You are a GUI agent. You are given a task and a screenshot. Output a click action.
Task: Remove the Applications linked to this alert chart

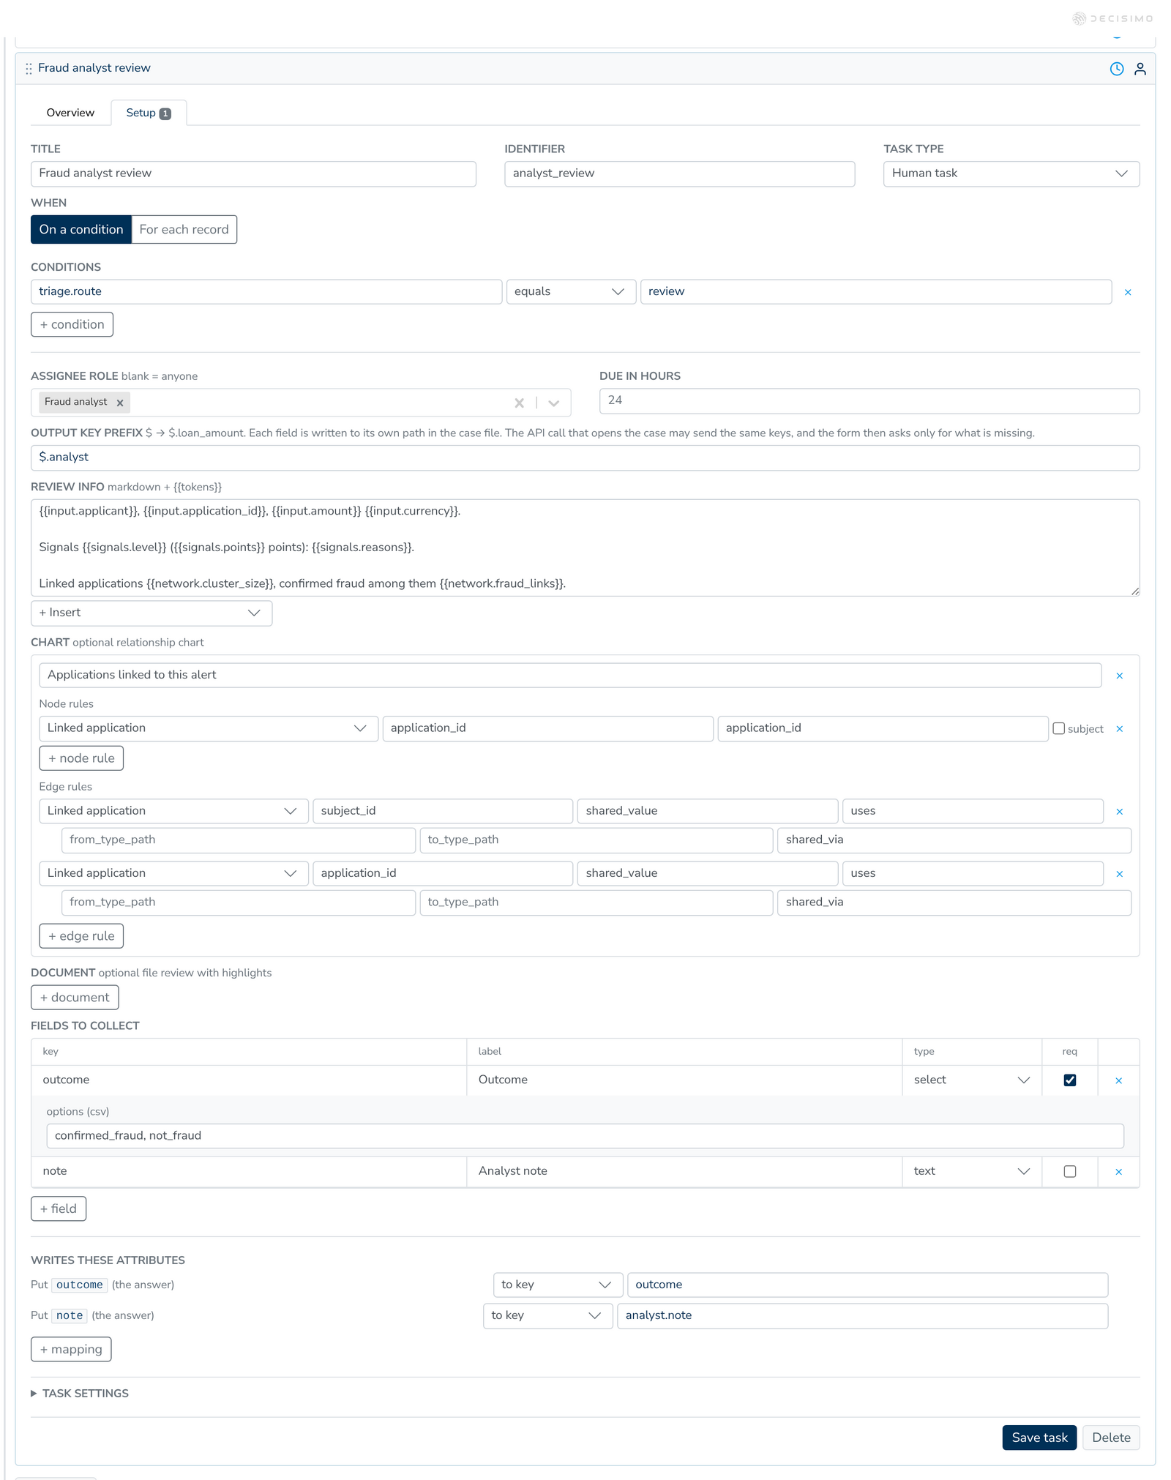click(x=1119, y=676)
